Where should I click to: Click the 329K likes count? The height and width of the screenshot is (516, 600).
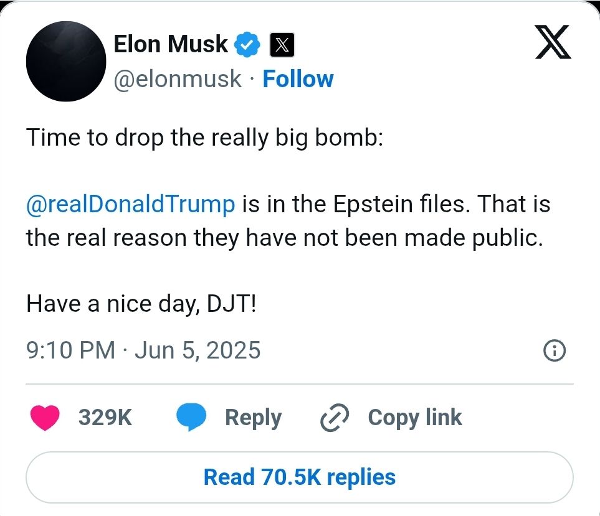pos(105,418)
